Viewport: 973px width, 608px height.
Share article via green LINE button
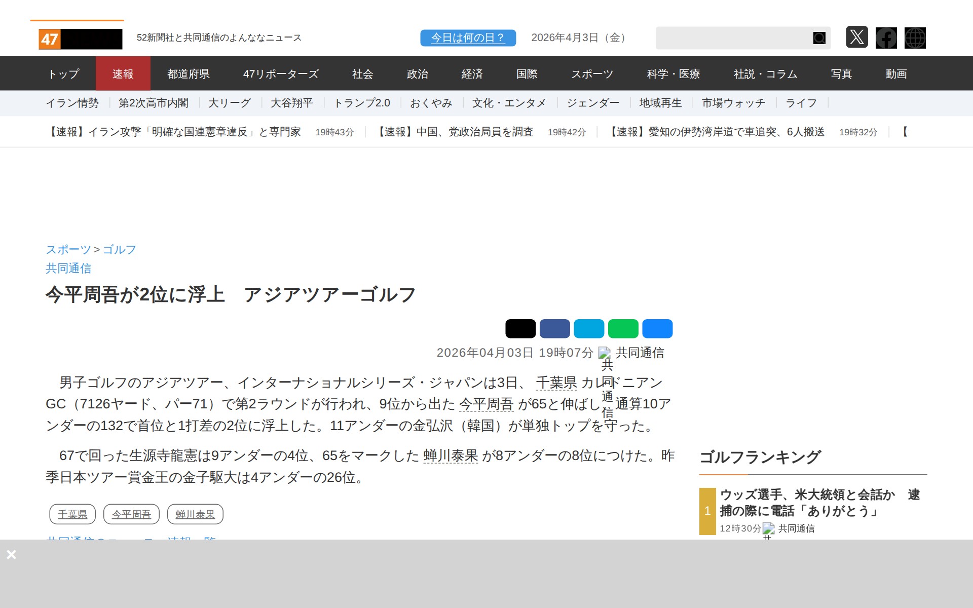click(623, 329)
